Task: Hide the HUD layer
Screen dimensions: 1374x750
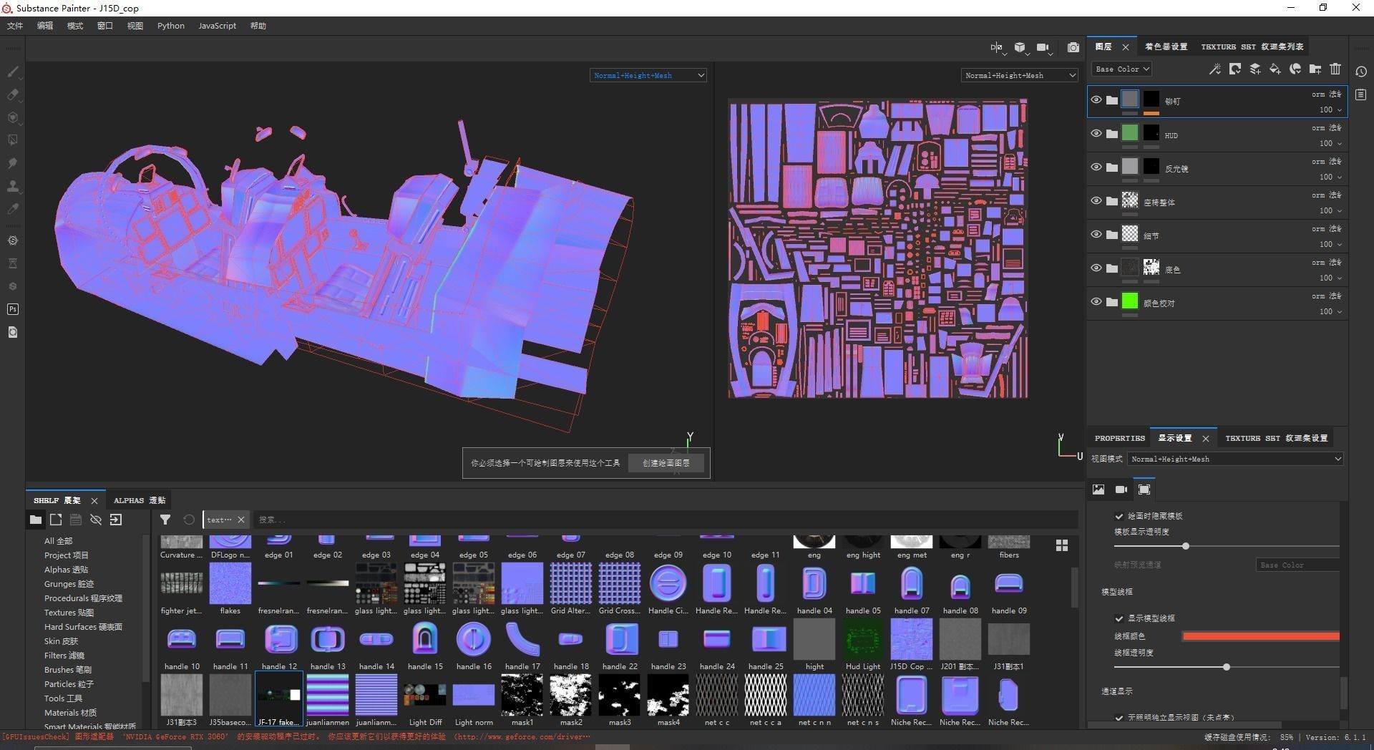Action: pos(1096,134)
